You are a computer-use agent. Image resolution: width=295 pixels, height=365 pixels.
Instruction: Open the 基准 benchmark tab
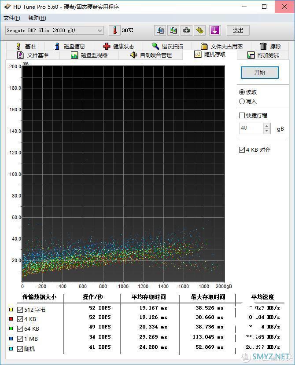[x=26, y=46]
